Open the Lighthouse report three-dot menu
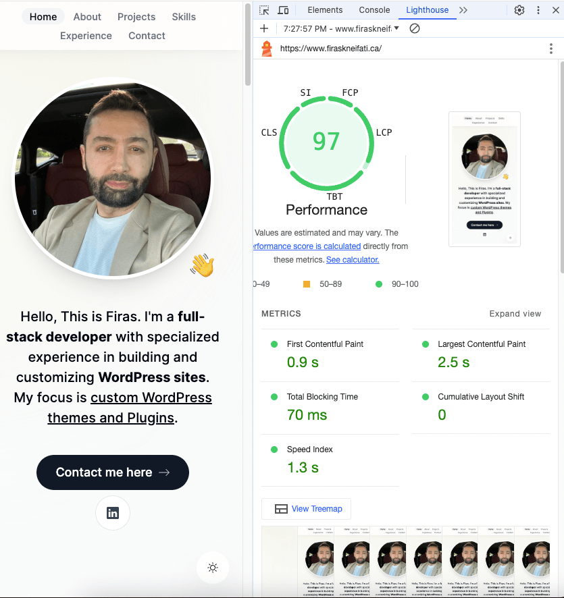The height and width of the screenshot is (598, 564). pos(551,49)
